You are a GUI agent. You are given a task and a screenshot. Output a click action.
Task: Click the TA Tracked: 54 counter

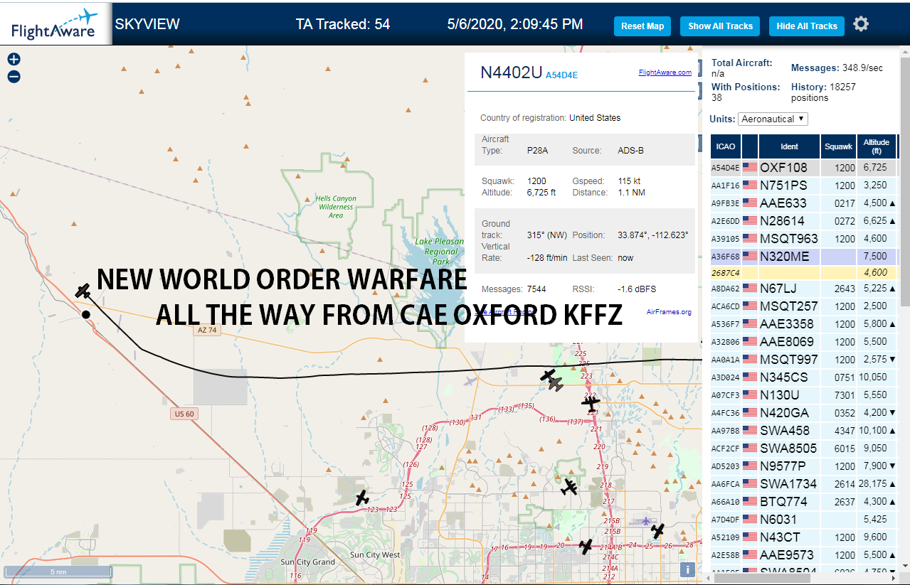tap(343, 24)
